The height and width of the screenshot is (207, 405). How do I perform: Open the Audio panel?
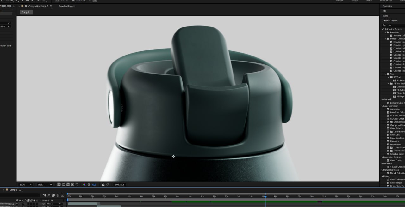pos(385,16)
